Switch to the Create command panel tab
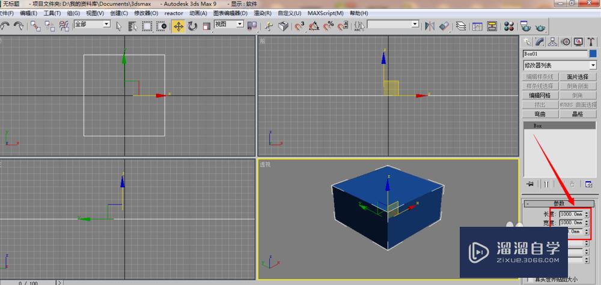The image size is (601, 285). tap(528, 41)
